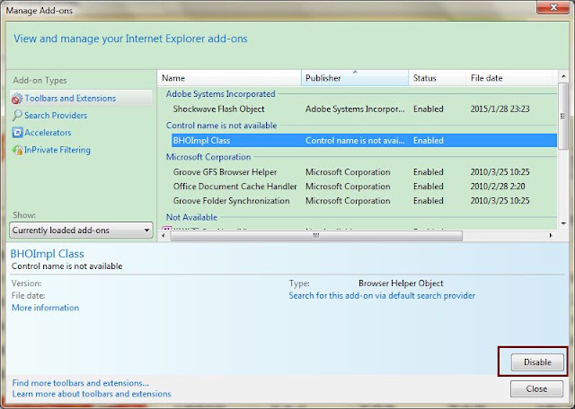This screenshot has width=575, height=409.
Task: Open the More information link
Action: pos(46,308)
